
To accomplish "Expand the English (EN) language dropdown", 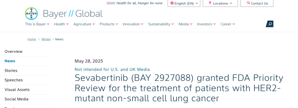I will click(184, 3).
